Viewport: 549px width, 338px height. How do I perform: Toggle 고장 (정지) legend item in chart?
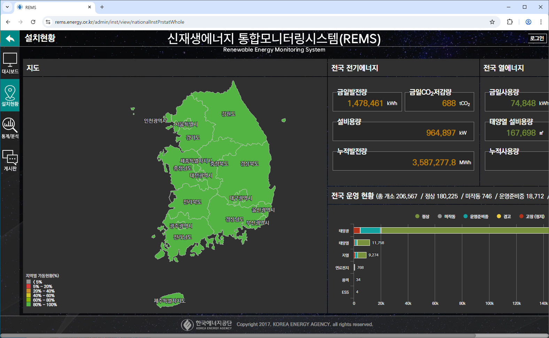tap(532, 217)
